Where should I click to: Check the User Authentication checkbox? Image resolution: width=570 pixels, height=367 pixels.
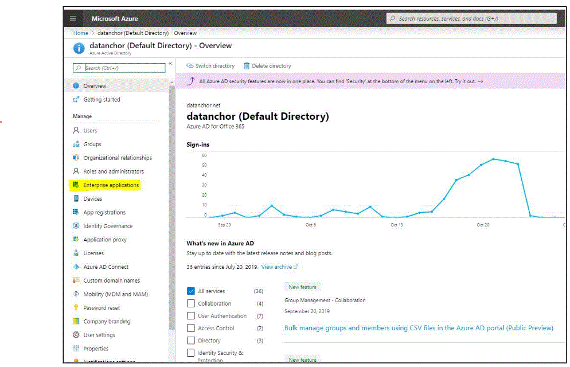coord(191,316)
